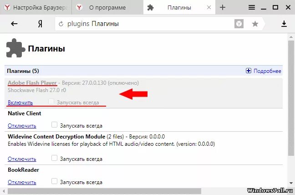This screenshot has width=295, height=195.
Task: Check Запускать всегда for Widevine module
Action: 54,158
